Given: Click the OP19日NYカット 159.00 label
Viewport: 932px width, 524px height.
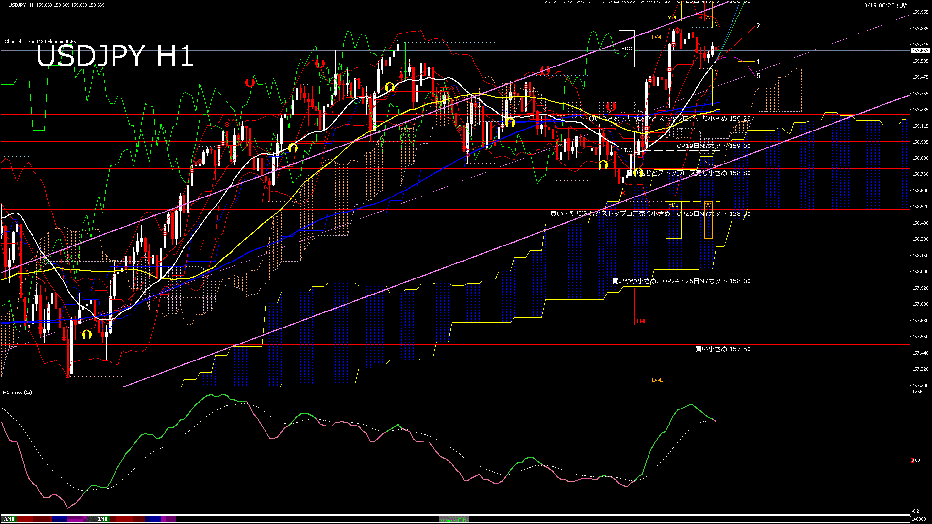Looking at the screenshot, I should pyautogui.click(x=714, y=146).
